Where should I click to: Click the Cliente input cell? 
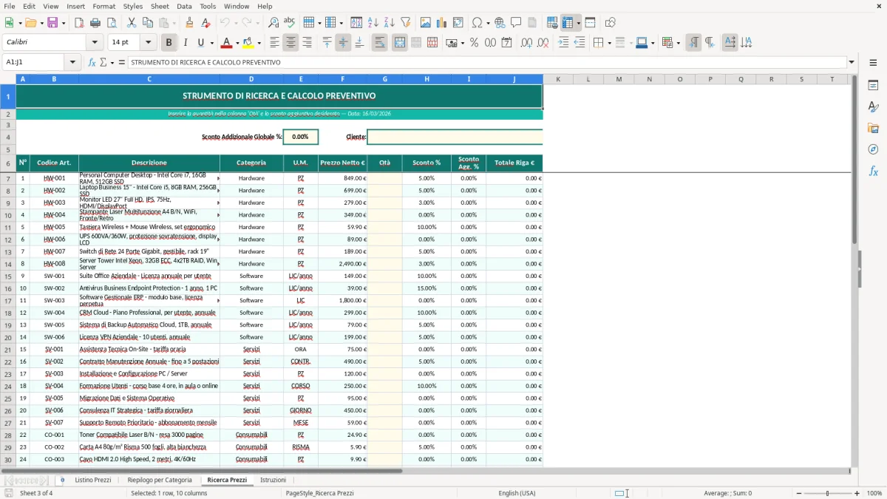[455, 137]
